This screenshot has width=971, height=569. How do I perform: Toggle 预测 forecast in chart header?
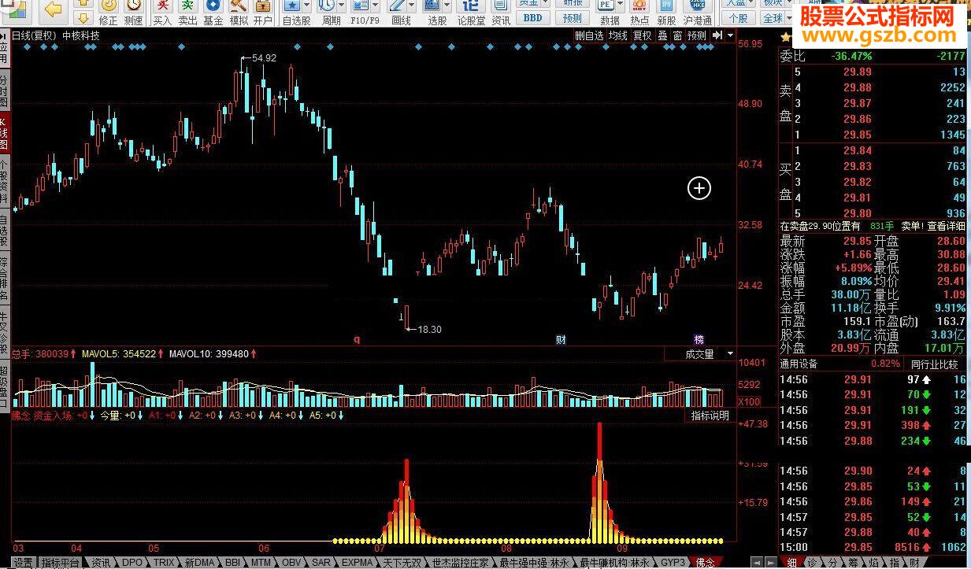click(697, 35)
